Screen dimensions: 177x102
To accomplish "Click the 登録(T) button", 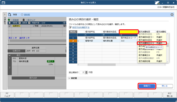I will [x=147, y=86].
